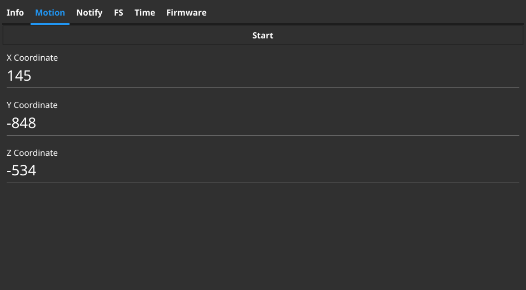Switch to the Firmware tab
Image resolution: width=526 pixels, height=290 pixels.
point(186,12)
